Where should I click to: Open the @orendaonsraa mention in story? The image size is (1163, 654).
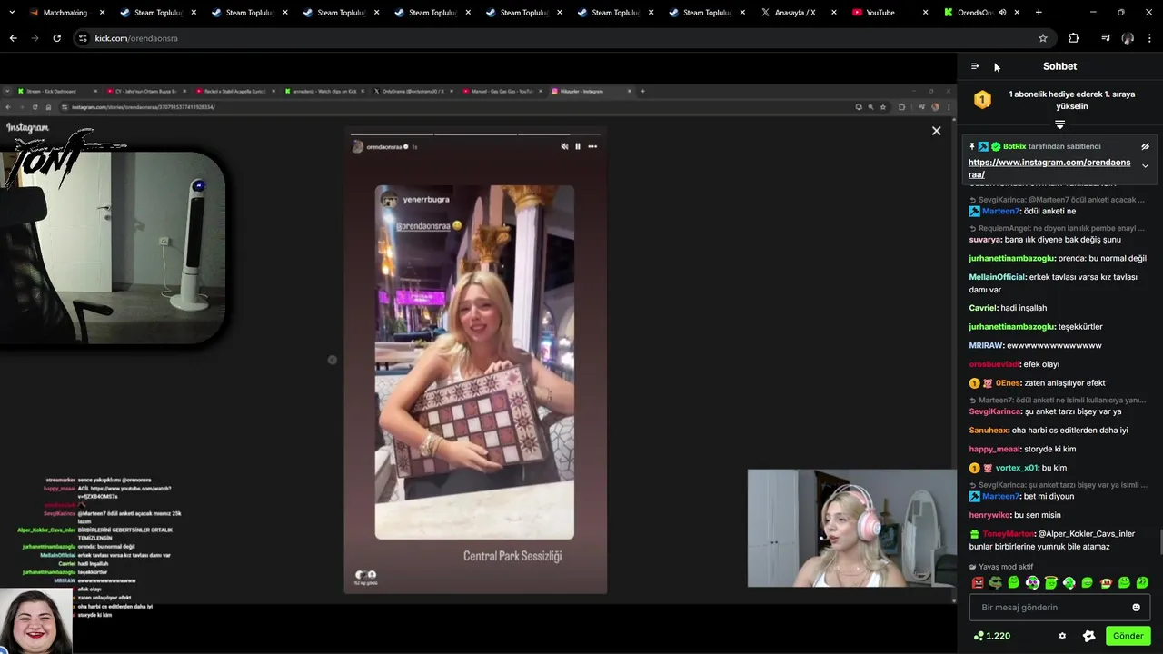pos(423,225)
